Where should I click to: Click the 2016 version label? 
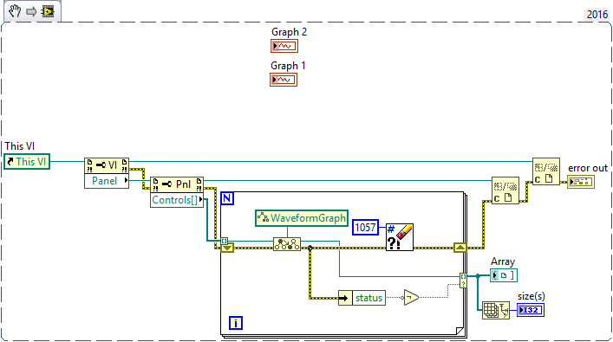[x=597, y=15]
